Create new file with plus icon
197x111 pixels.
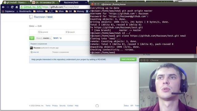pos(61,38)
